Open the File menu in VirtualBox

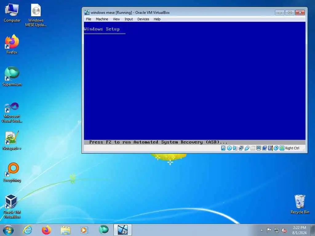[x=89, y=19]
